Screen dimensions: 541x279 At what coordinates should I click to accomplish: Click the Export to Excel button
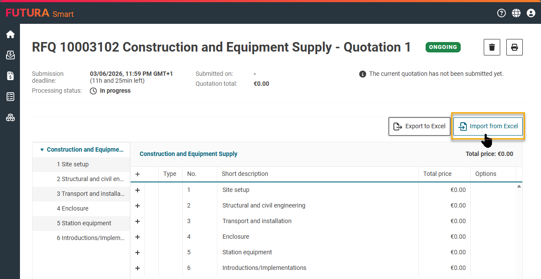[x=419, y=127]
